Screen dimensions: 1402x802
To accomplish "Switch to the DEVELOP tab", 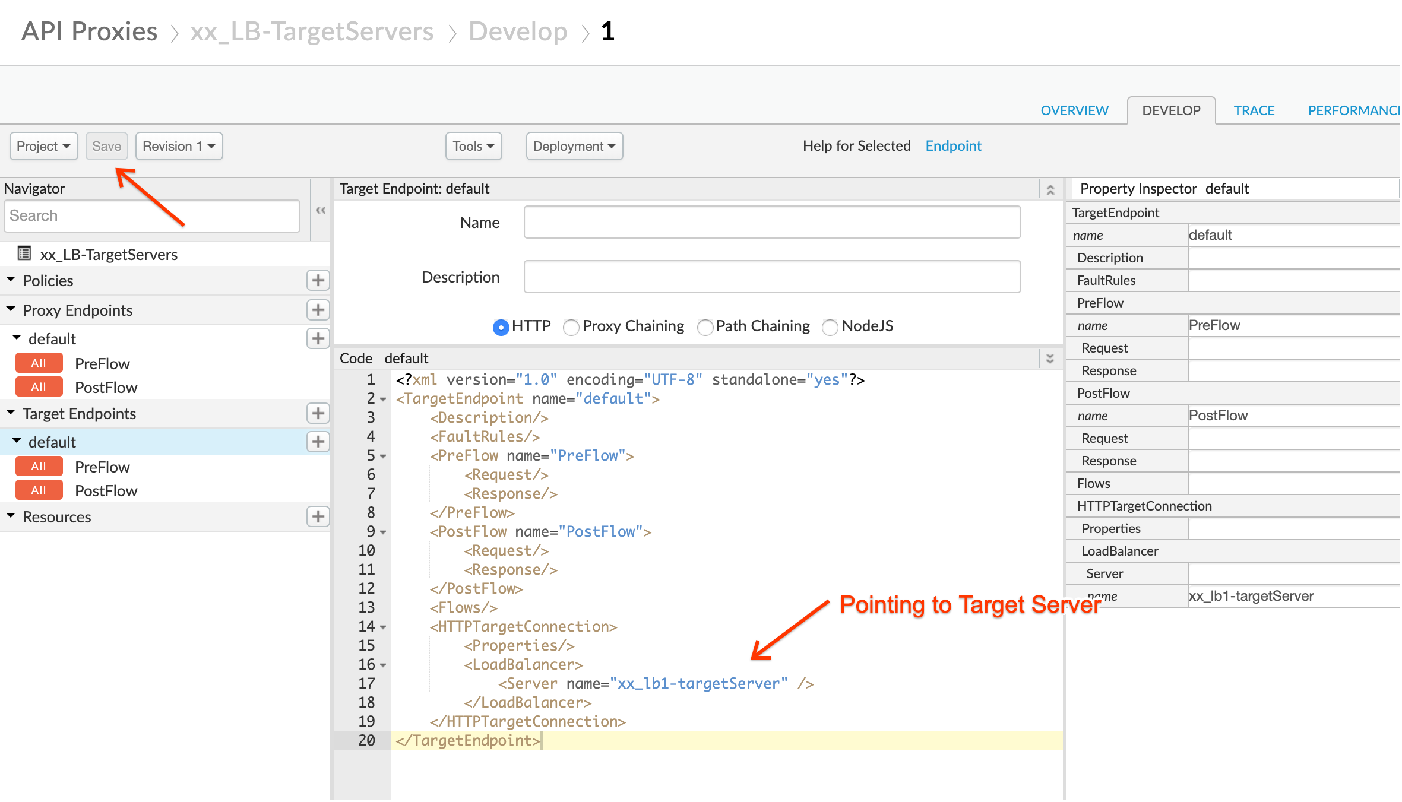I will click(x=1171, y=110).
